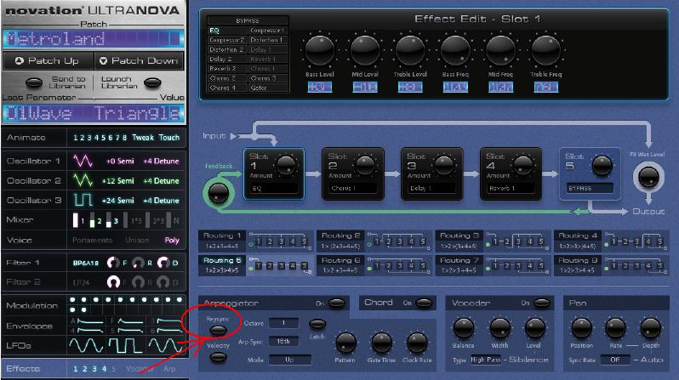The image size is (679, 380).
Task: Open the arpeggiator Octave value box
Action: pos(283,323)
